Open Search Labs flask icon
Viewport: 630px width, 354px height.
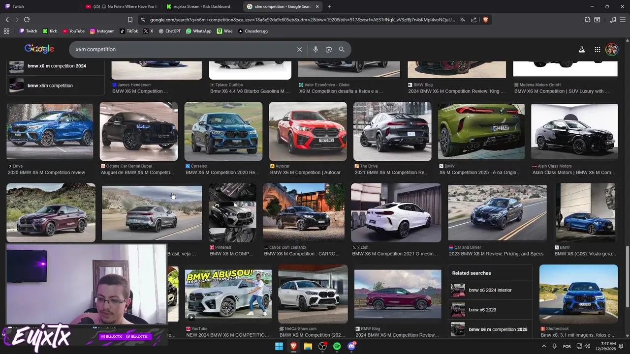581,50
